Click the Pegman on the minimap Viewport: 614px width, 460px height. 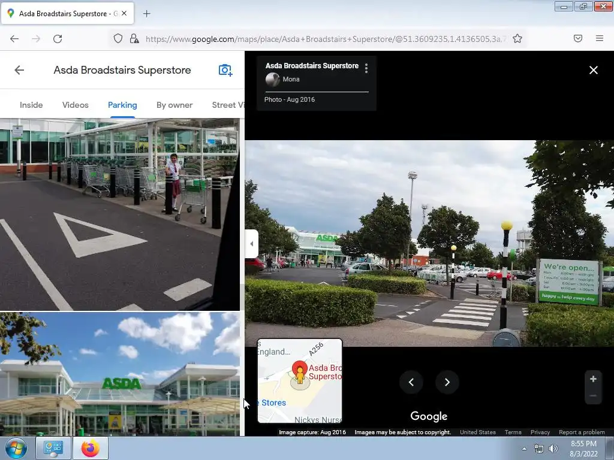point(300,375)
